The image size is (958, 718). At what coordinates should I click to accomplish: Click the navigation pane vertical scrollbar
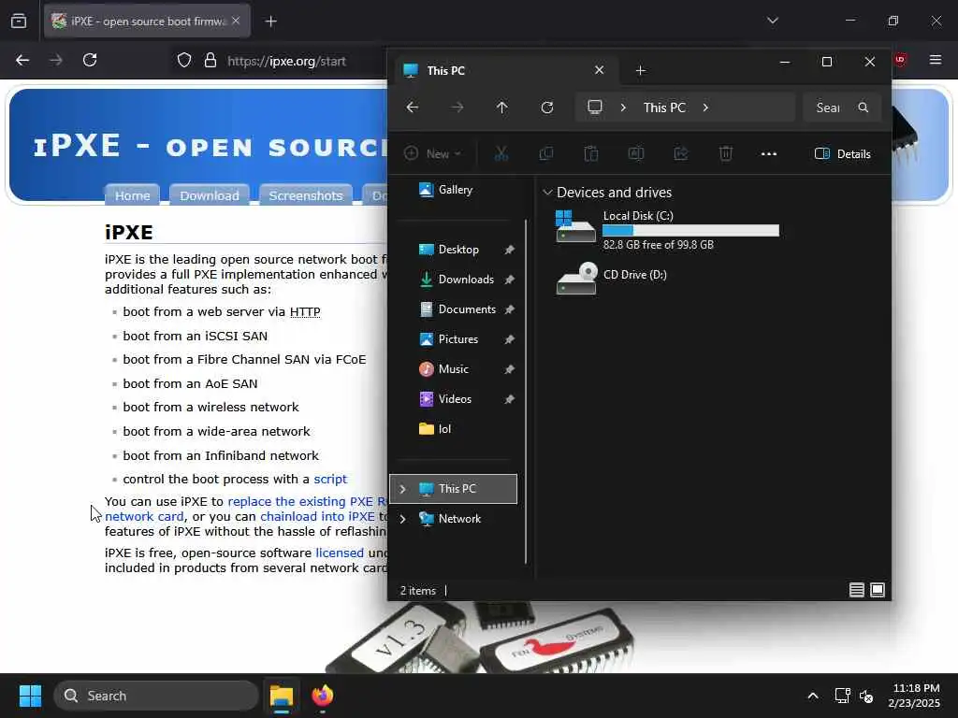pyautogui.click(x=526, y=391)
